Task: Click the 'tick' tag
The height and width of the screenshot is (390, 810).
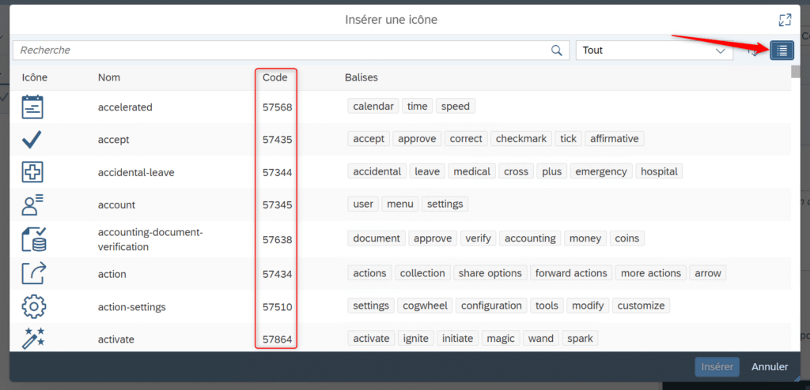Action: pyautogui.click(x=568, y=139)
